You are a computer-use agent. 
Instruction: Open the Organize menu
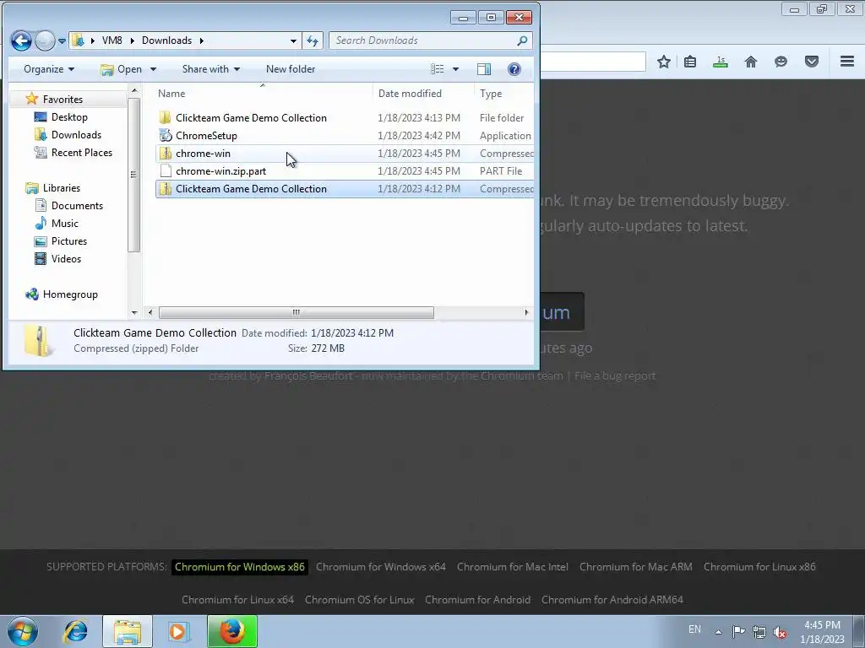tap(49, 69)
